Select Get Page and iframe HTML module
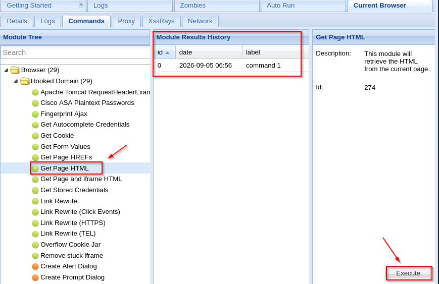Viewport: 439px width, 284px height. point(81,179)
